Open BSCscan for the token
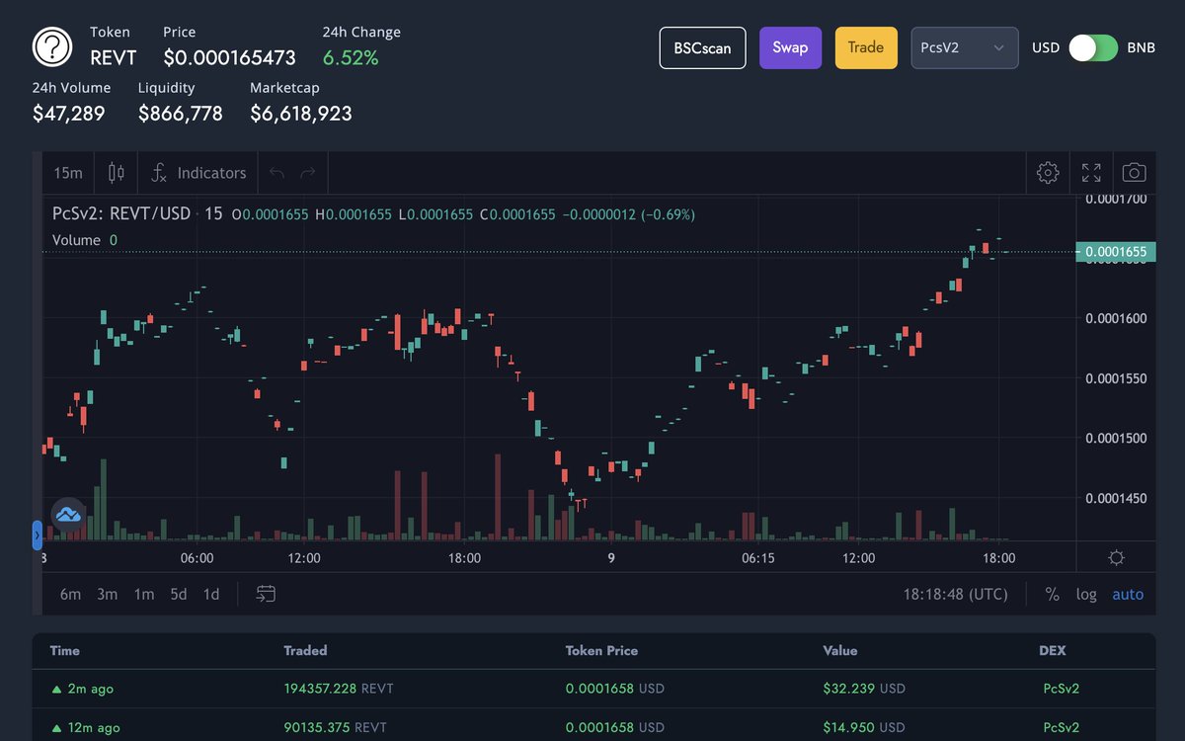This screenshot has width=1185, height=741. click(x=702, y=46)
